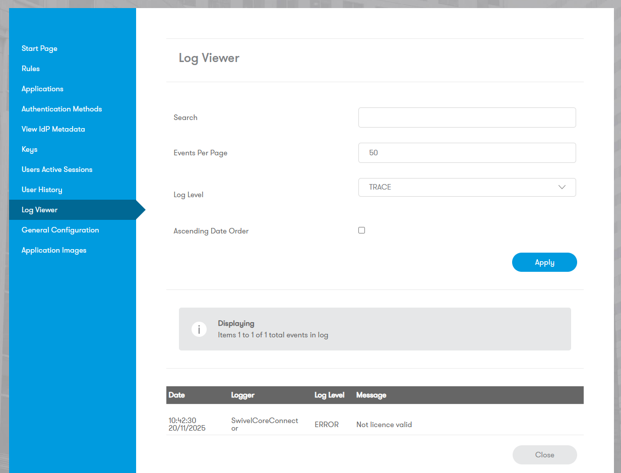Select Applications in the sidebar
Viewport: 621px width, 473px height.
pos(42,88)
